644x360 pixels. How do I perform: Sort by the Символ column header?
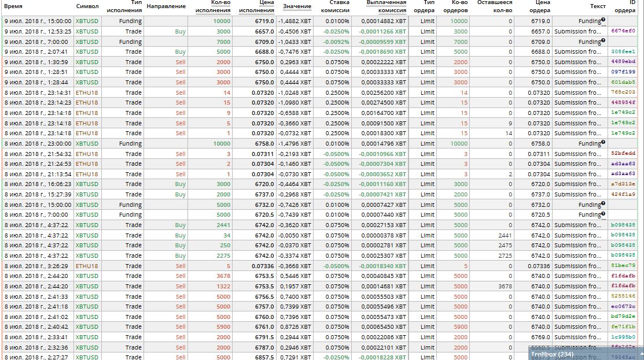click(x=87, y=6)
